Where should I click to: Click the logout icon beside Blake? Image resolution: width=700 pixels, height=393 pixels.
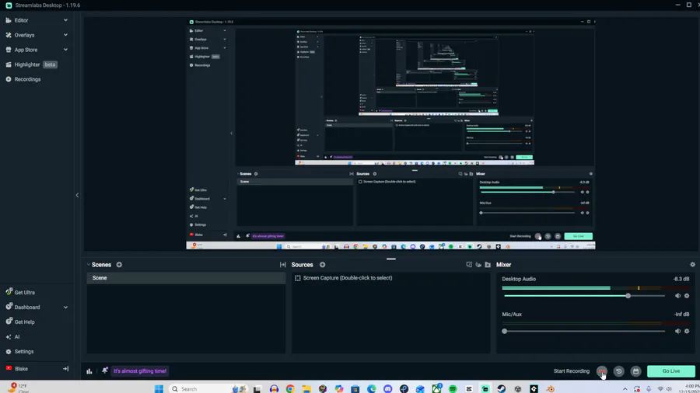tap(65, 368)
